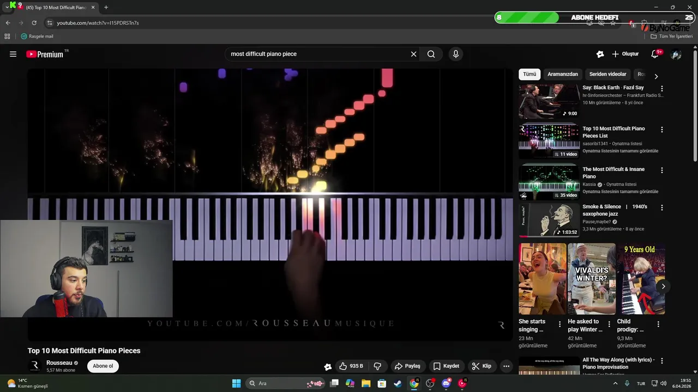Open options for Top 10 Pieces List playlist
The height and width of the screenshot is (392, 698).
click(662, 130)
